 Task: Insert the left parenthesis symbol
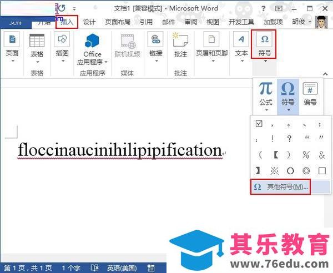point(260,155)
